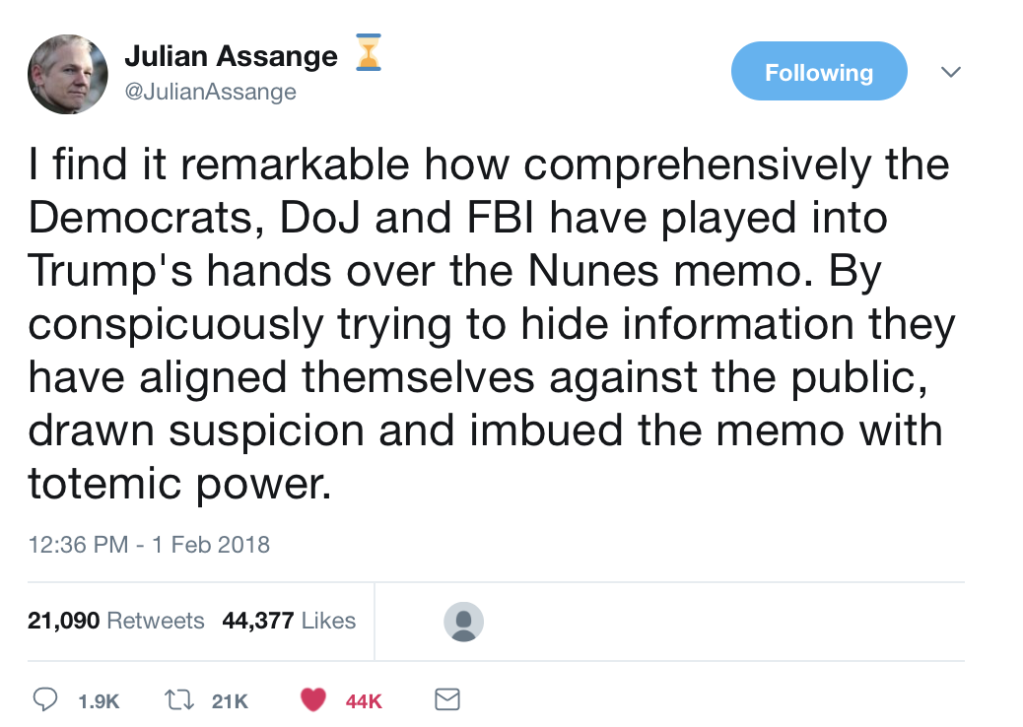Click the 21K retweet count
The width and height of the screenshot is (1023, 727).
pyautogui.click(x=230, y=701)
